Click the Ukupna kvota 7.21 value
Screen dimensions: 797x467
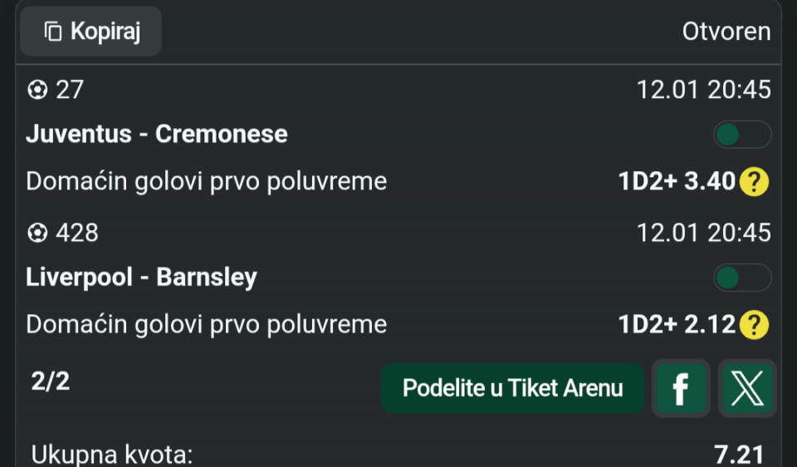(738, 455)
